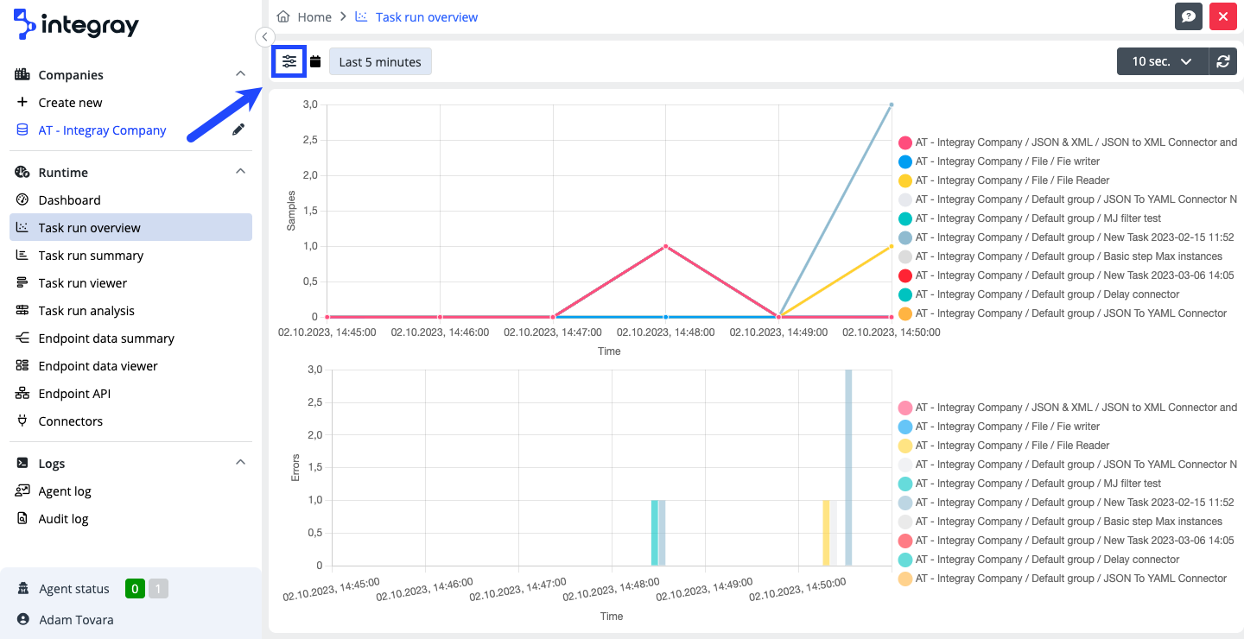
Task: Click the calendar icon beside time range
Action: (x=315, y=61)
